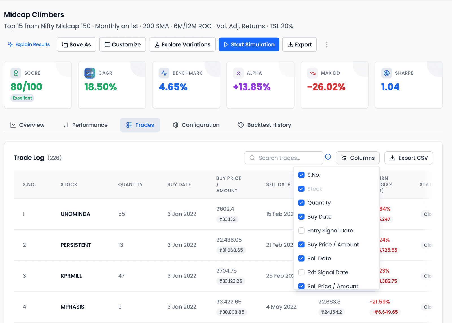The height and width of the screenshot is (323, 452).
Task: Uncheck the S.No. column checkbox
Action: coord(301,175)
